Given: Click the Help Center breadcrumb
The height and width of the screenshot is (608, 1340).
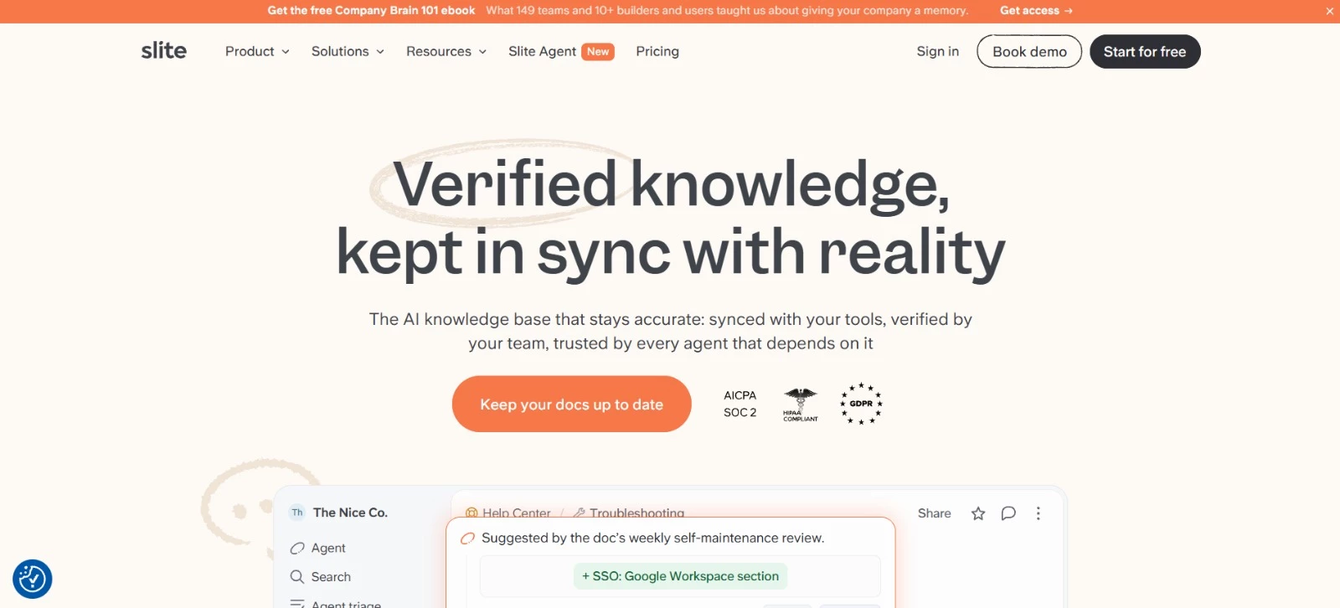Looking at the screenshot, I should [x=508, y=513].
